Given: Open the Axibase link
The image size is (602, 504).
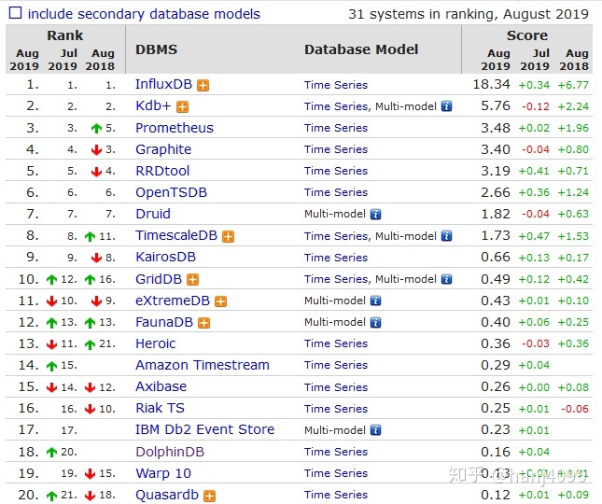Looking at the screenshot, I should 161,386.
